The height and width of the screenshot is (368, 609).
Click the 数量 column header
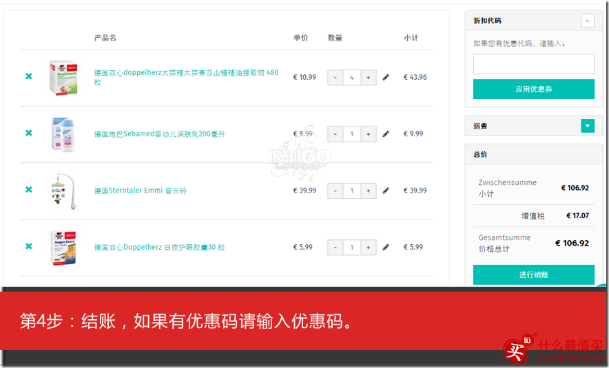tap(335, 38)
